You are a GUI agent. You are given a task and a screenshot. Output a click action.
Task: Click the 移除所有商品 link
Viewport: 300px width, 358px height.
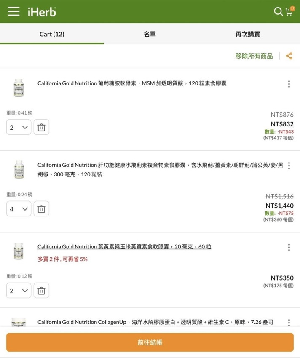click(x=254, y=55)
